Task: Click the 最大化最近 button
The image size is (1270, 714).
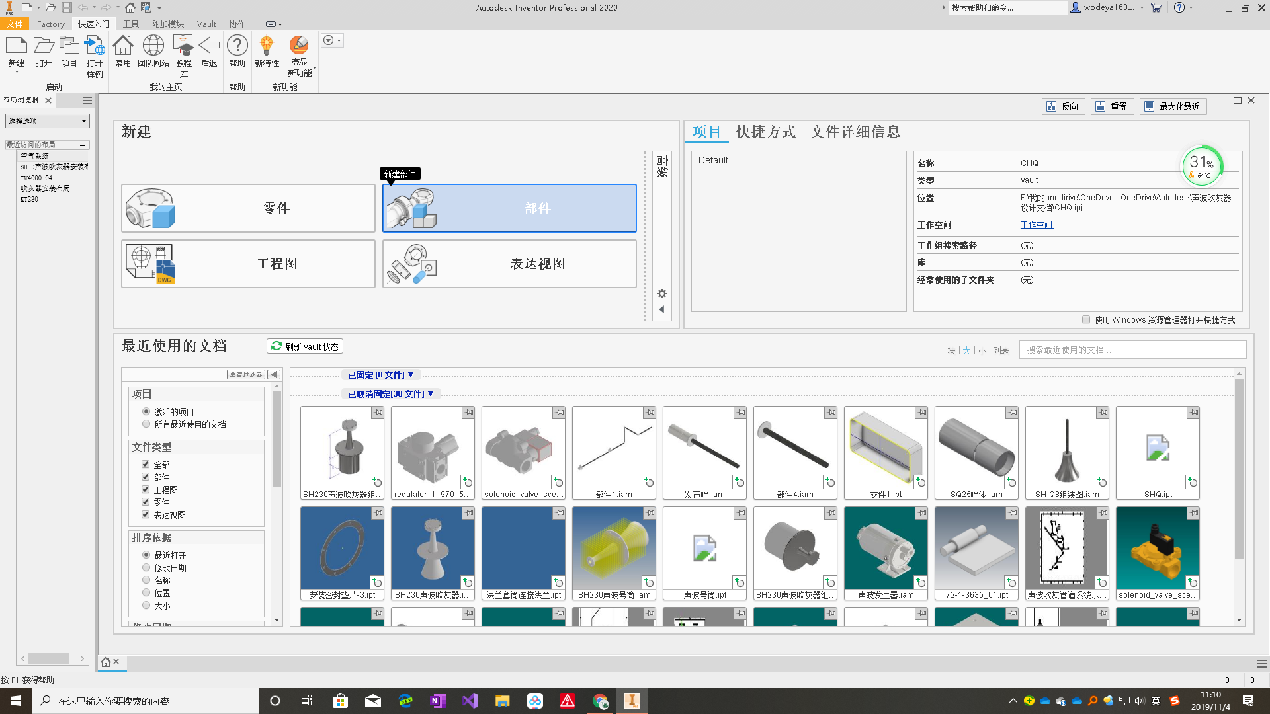Action: point(1173,106)
